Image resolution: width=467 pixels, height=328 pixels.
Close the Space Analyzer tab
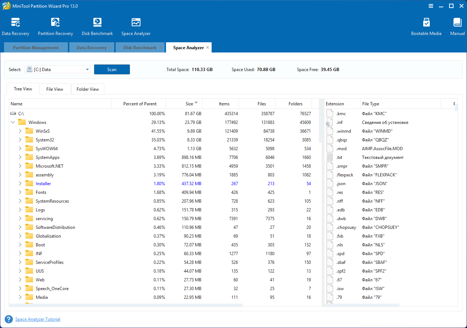(x=208, y=47)
